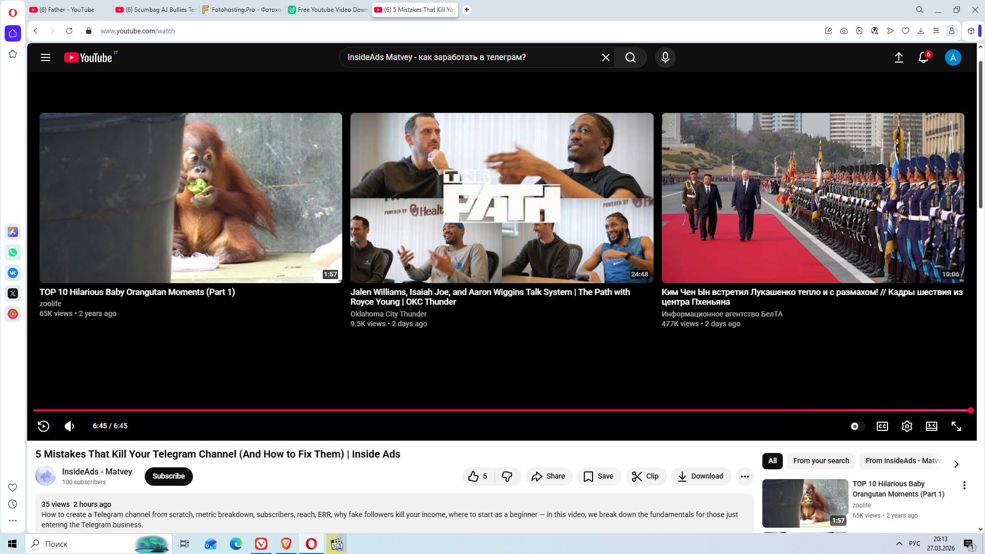Open player settings gear
This screenshot has height=554, width=985.
point(907,426)
